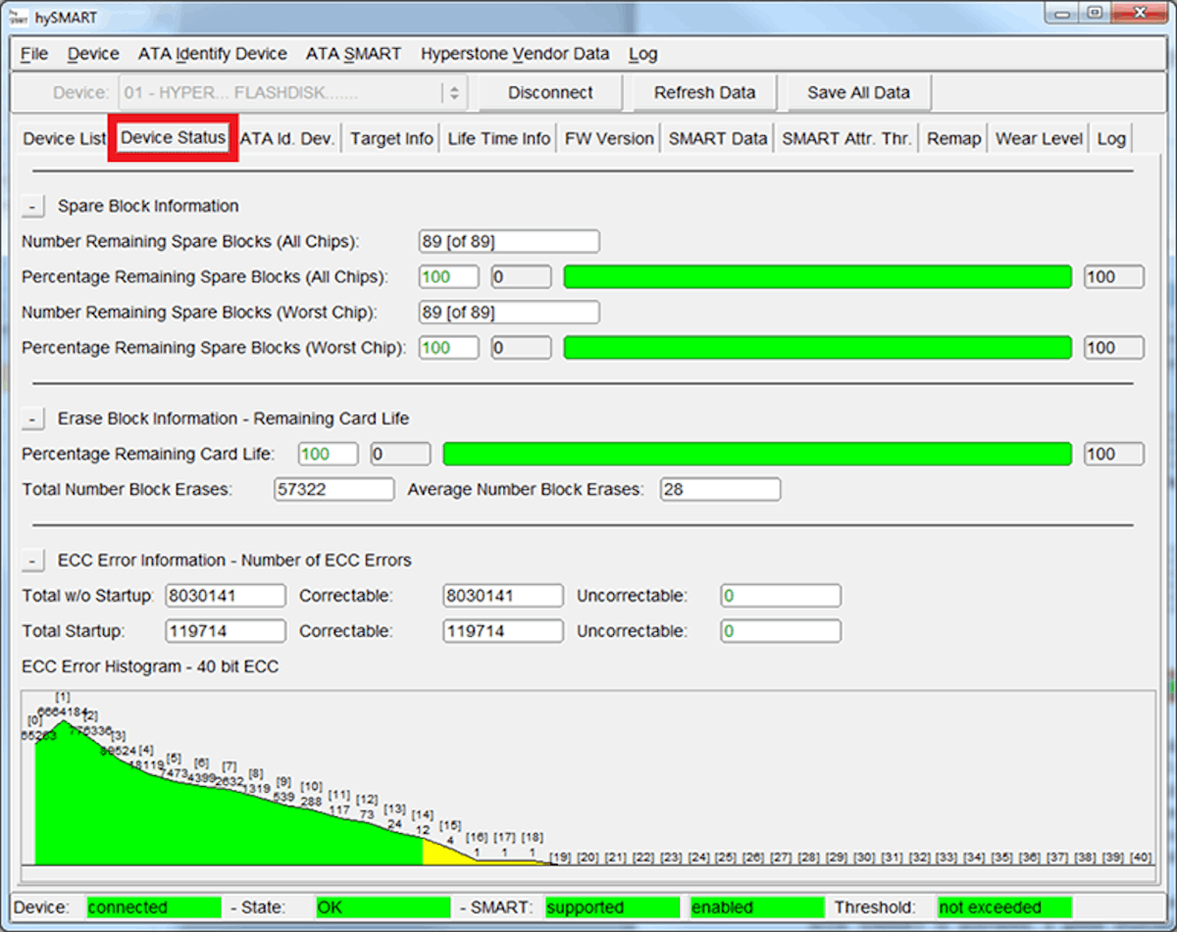This screenshot has height=932, width=1177.
Task: Go to the Remap tab
Action: [x=953, y=139]
